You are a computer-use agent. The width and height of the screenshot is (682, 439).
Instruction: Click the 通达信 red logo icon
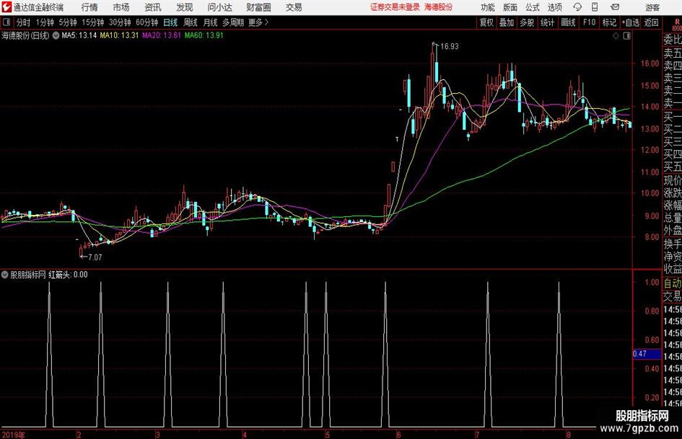click(6, 7)
